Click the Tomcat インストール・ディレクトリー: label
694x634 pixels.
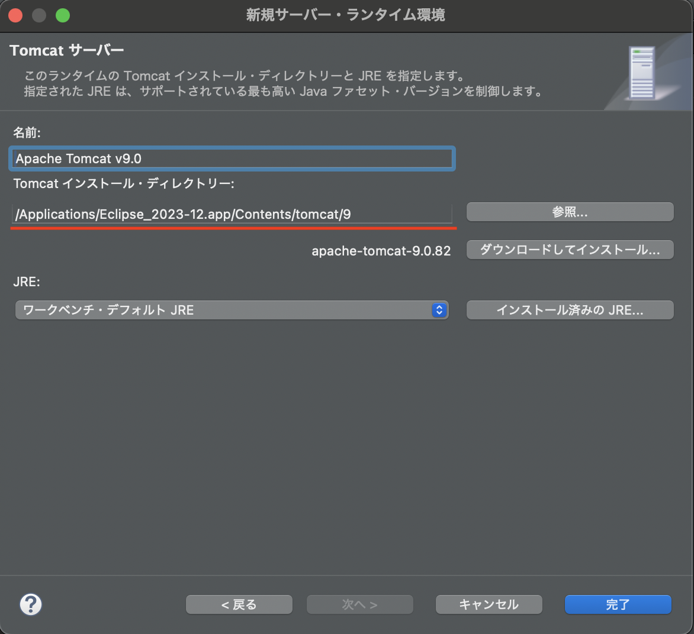[x=124, y=183]
